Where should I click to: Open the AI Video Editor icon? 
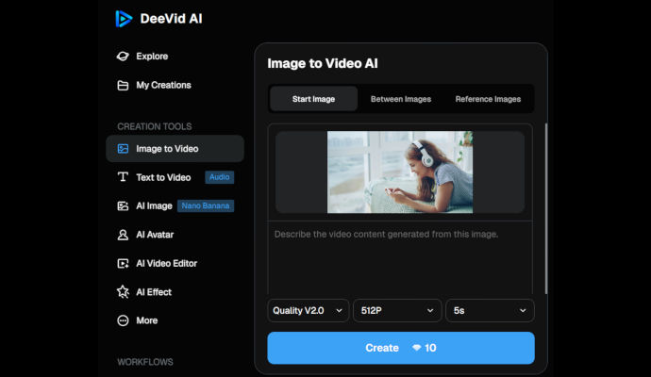click(123, 264)
